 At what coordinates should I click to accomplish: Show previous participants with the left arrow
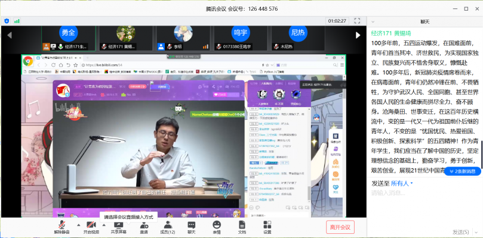pos(9,35)
